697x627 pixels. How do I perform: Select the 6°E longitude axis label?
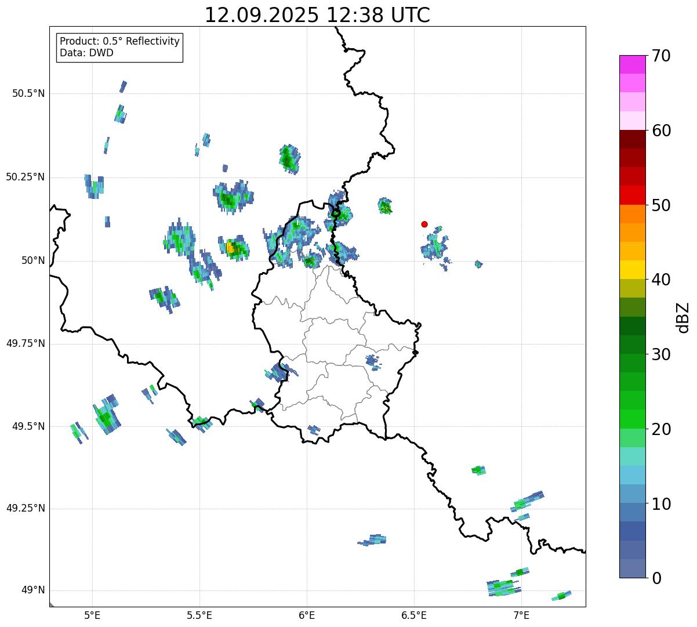click(307, 615)
